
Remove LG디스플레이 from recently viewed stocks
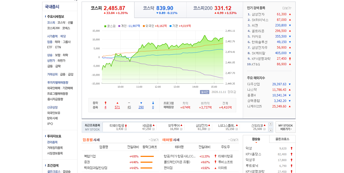click(236, 129)
